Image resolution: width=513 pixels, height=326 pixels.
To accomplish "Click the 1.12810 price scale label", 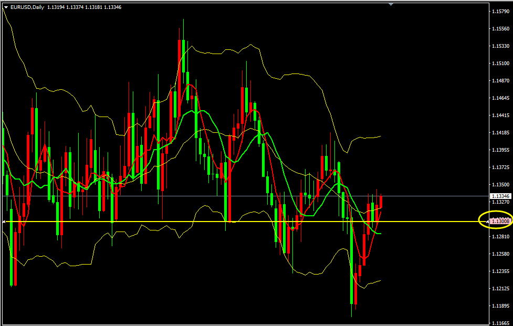I will point(500,237).
